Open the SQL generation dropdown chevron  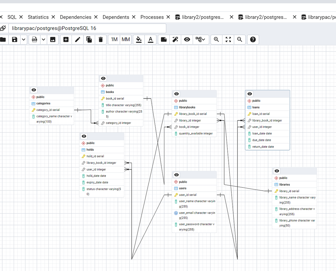(x=43, y=39)
